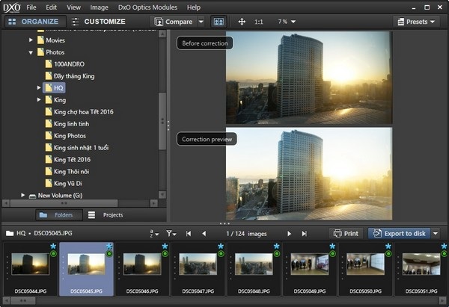This screenshot has width=449, height=307.
Task: Go to the previous image
Action: point(204,234)
